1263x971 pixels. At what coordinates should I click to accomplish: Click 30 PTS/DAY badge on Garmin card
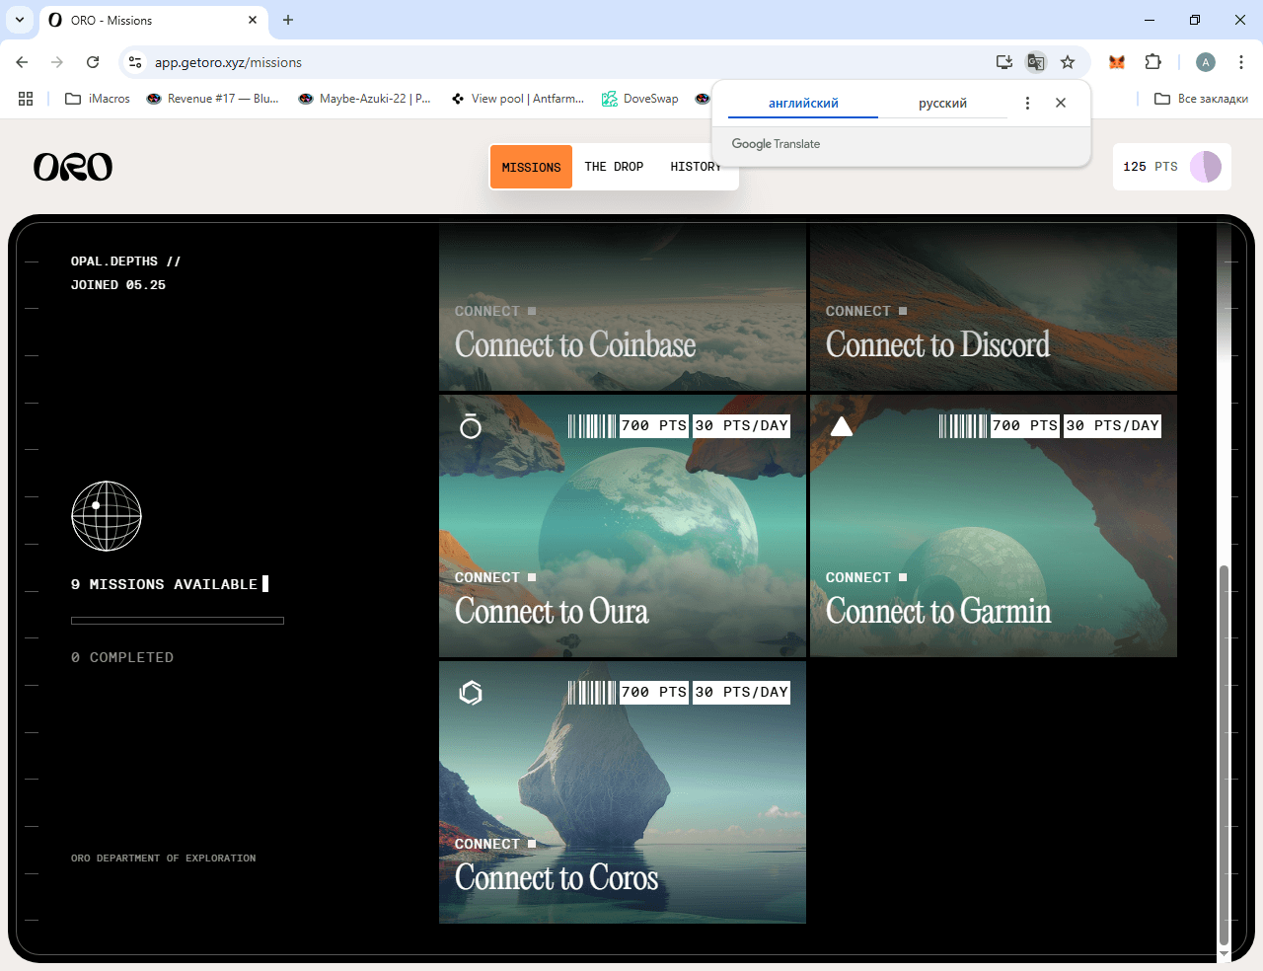coord(1112,425)
